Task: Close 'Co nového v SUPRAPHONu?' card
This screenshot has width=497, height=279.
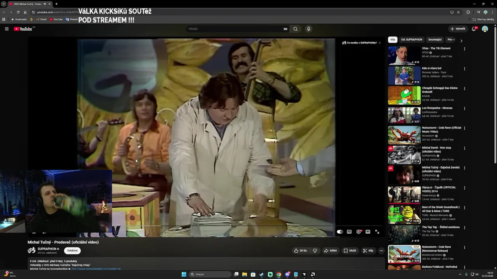Action: tap(380, 43)
